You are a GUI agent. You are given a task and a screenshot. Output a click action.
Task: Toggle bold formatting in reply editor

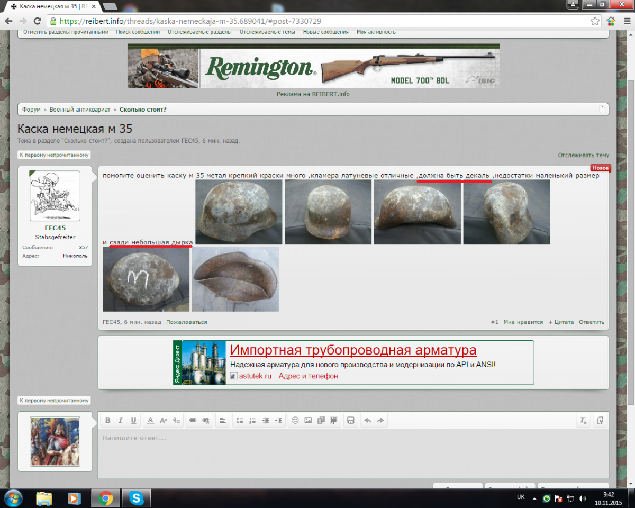[108, 420]
